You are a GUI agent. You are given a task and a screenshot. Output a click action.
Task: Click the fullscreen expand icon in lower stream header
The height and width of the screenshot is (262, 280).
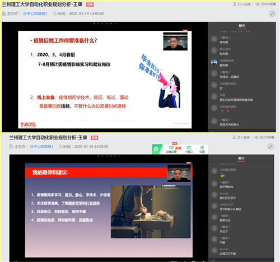pyautogui.click(x=270, y=147)
